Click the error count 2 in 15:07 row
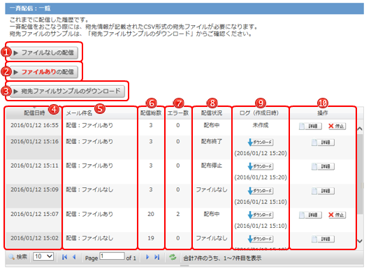This screenshot has width=371, height=269. (178, 214)
